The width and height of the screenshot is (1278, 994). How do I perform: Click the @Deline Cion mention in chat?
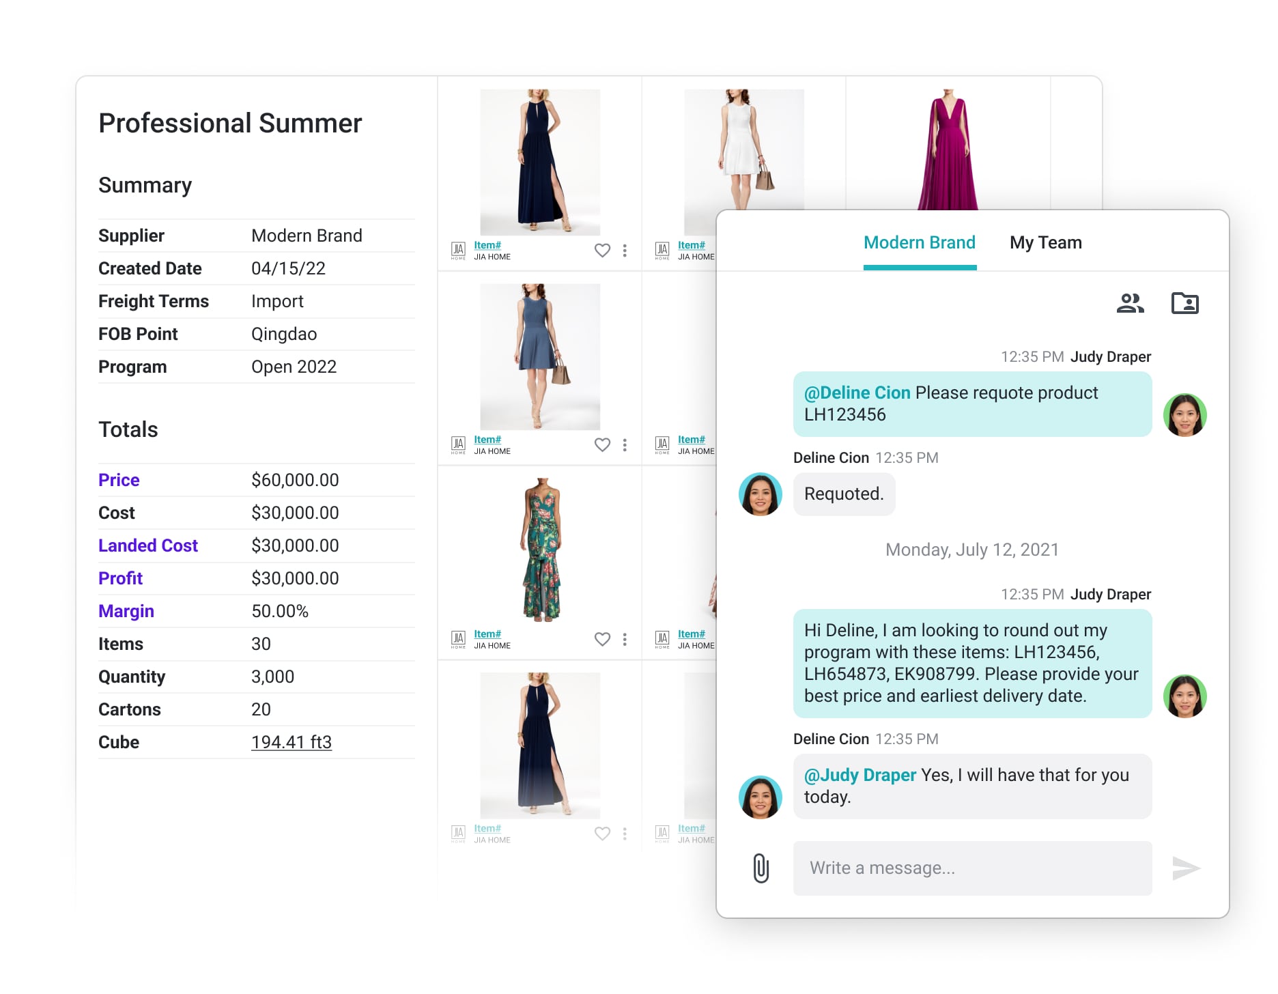coord(857,393)
